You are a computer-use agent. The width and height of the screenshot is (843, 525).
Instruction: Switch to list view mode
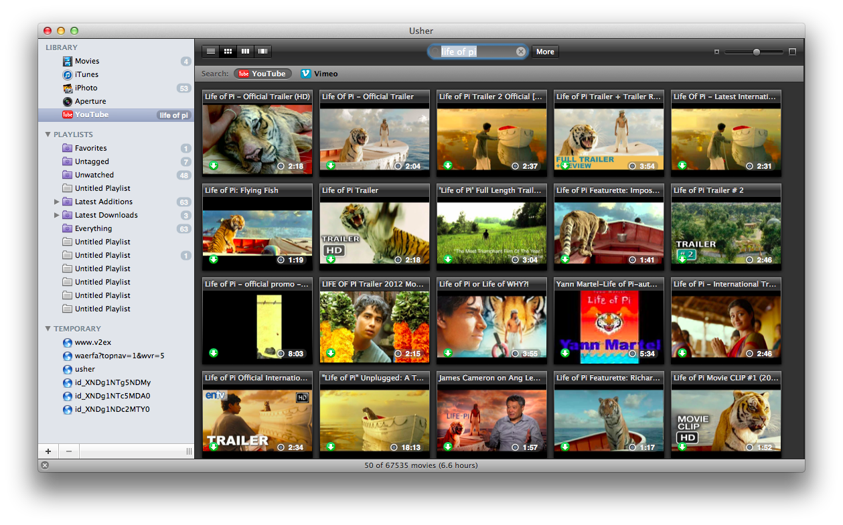pos(211,51)
